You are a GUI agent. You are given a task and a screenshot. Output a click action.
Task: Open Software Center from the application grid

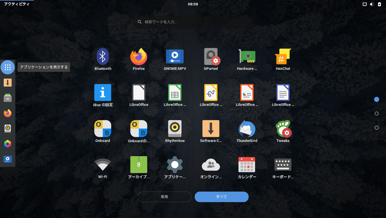(x=211, y=131)
